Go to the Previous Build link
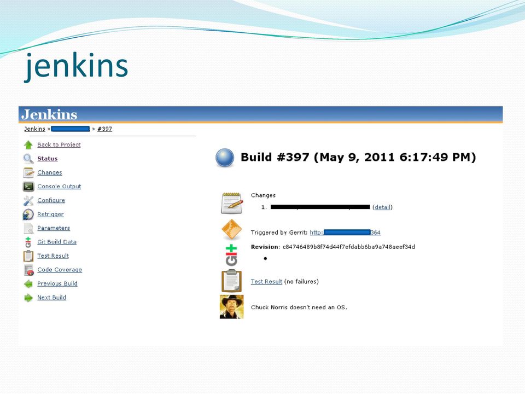This screenshot has width=525, height=394. pyautogui.click(x=57, y=284)
